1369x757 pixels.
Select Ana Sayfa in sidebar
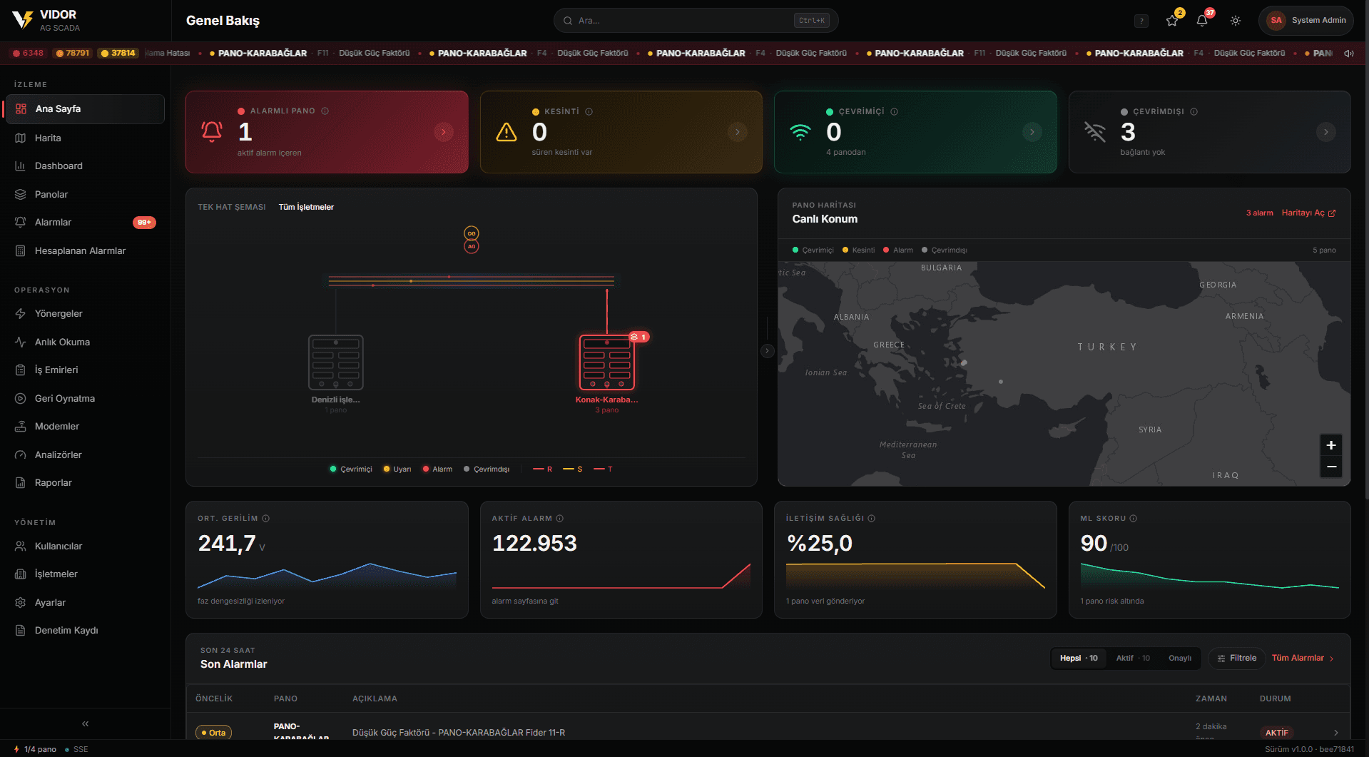pyautogui.click(x=85, y=109)
